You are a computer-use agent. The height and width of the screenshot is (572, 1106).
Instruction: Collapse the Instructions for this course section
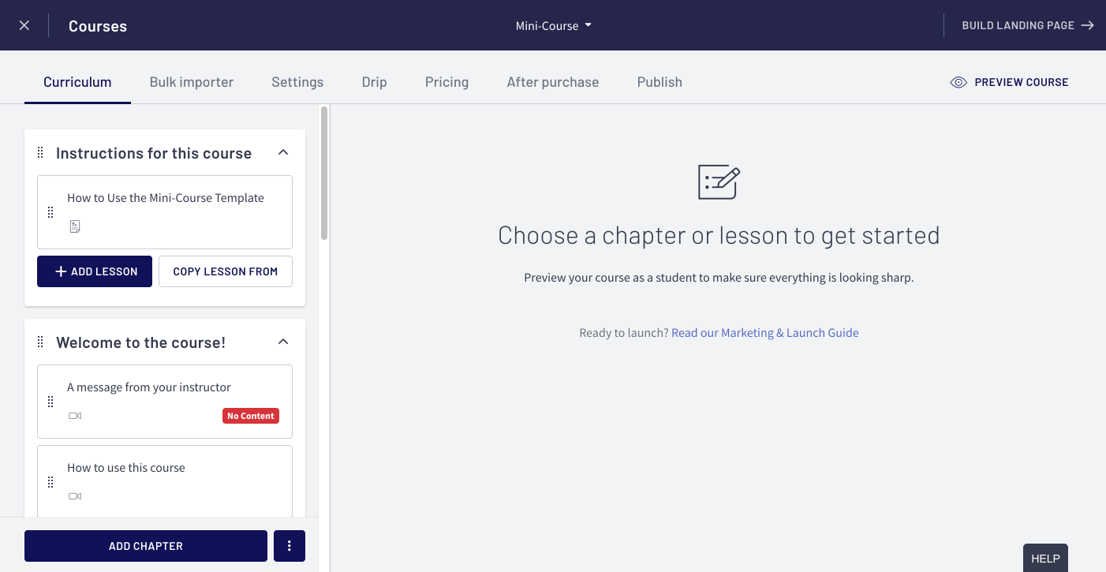point(283,151)
